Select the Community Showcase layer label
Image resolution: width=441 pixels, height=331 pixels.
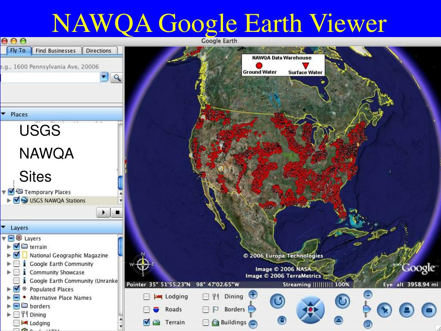coord(57,272)
